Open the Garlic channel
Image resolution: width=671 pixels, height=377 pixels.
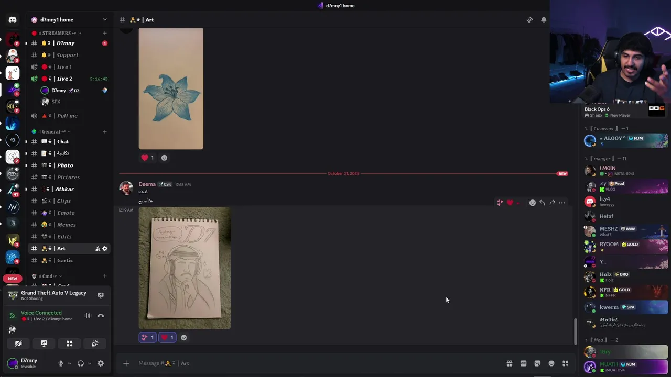coord(69,260)
